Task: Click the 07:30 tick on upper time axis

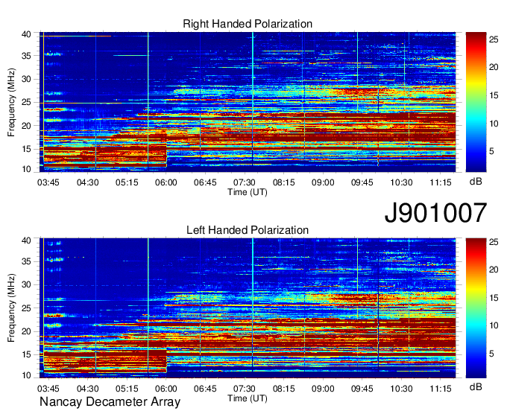Action: [x=245, y=182]
